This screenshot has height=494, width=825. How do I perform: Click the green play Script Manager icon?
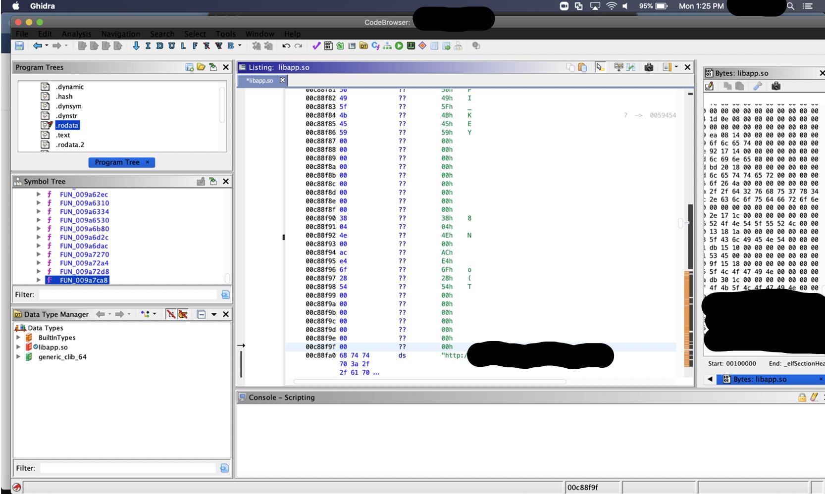coord(399,46)
